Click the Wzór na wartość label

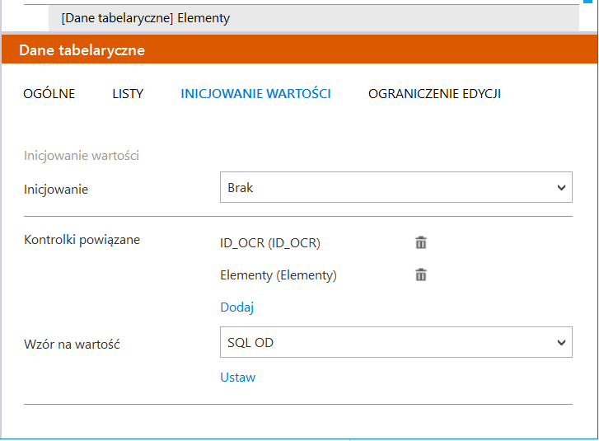(72, 345)
